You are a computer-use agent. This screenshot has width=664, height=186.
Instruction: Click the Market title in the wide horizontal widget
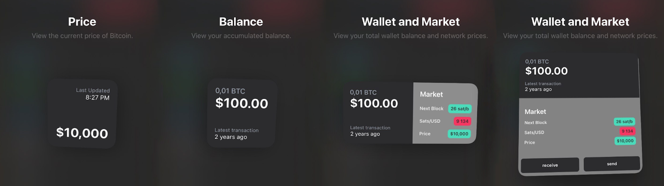click(x=431, y=94)
